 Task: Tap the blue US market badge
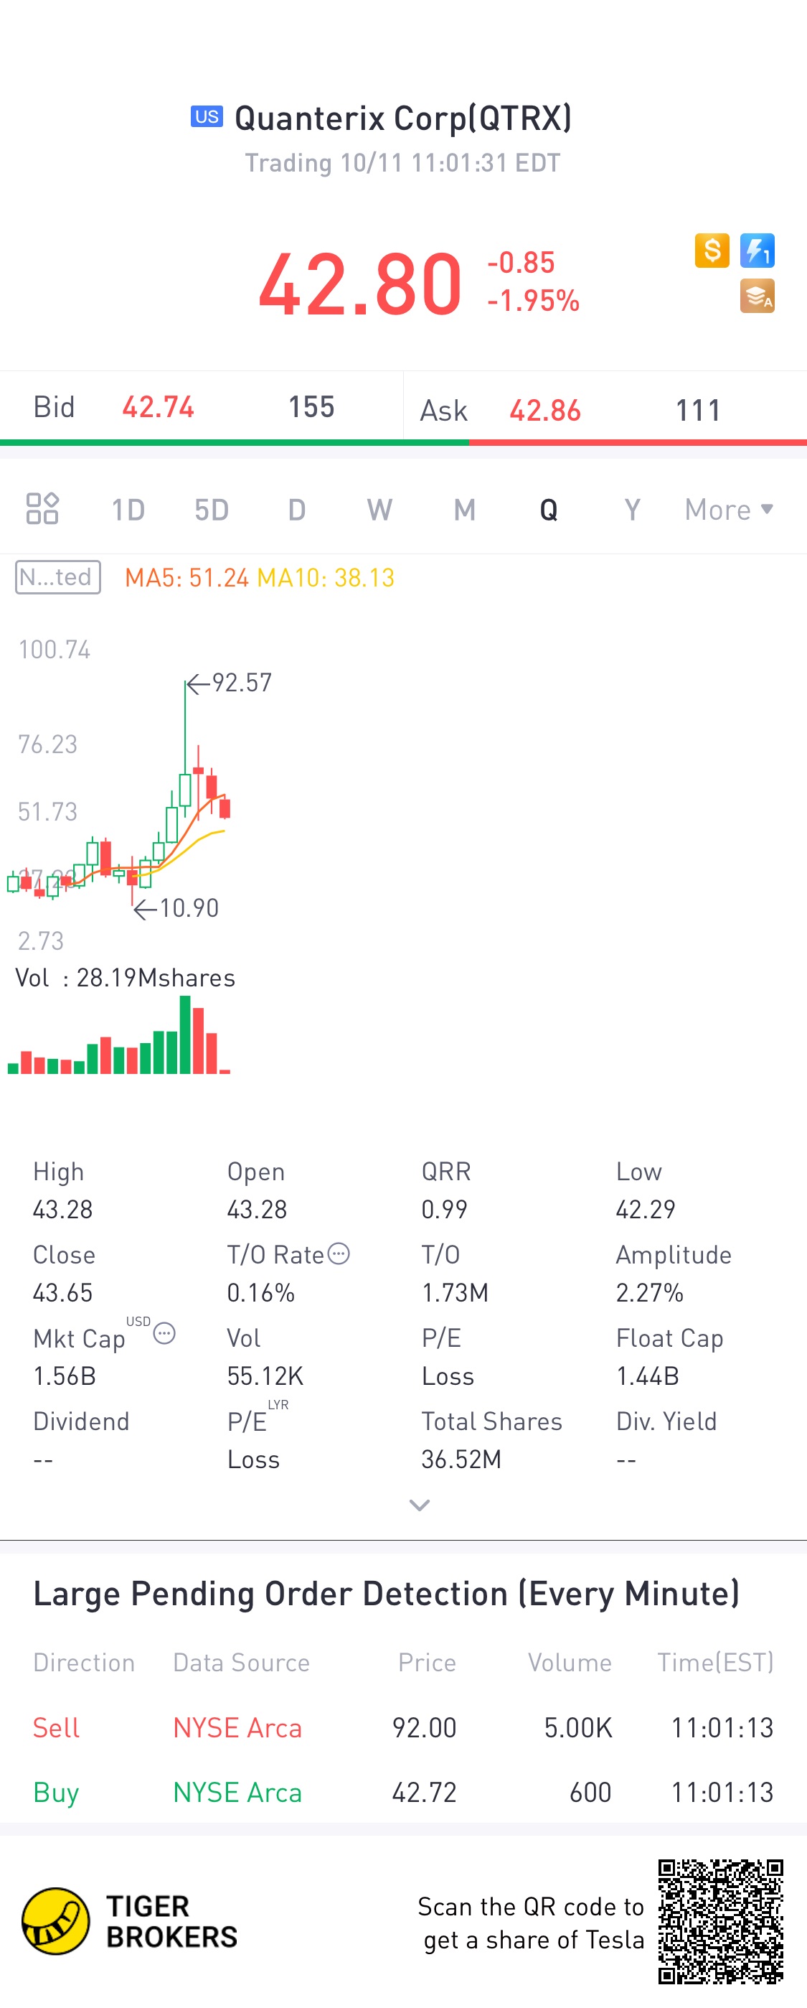coord(207,117)
